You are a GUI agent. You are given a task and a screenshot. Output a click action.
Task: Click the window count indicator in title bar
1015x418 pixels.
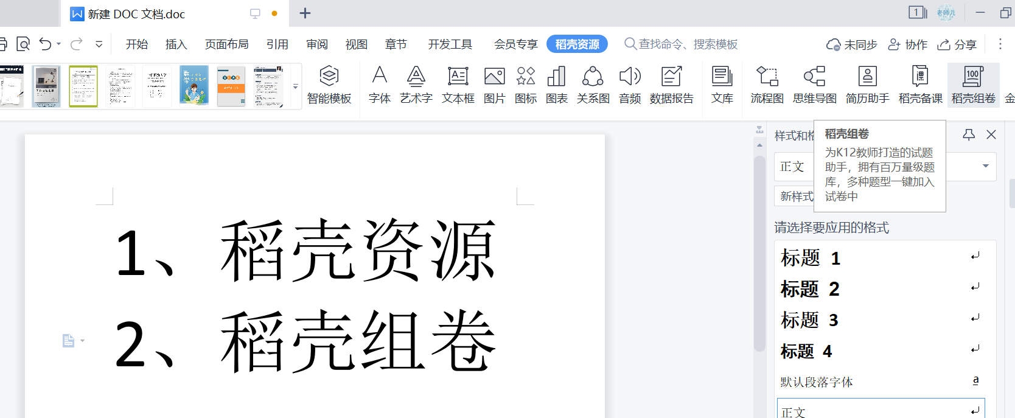[x=917, y=12]
